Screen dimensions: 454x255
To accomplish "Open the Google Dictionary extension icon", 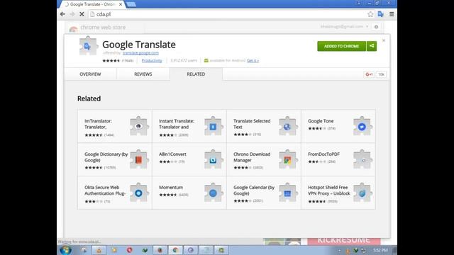I will 139,159.
